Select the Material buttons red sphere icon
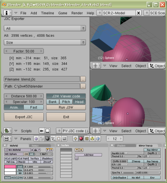 [x=81, y=139]
